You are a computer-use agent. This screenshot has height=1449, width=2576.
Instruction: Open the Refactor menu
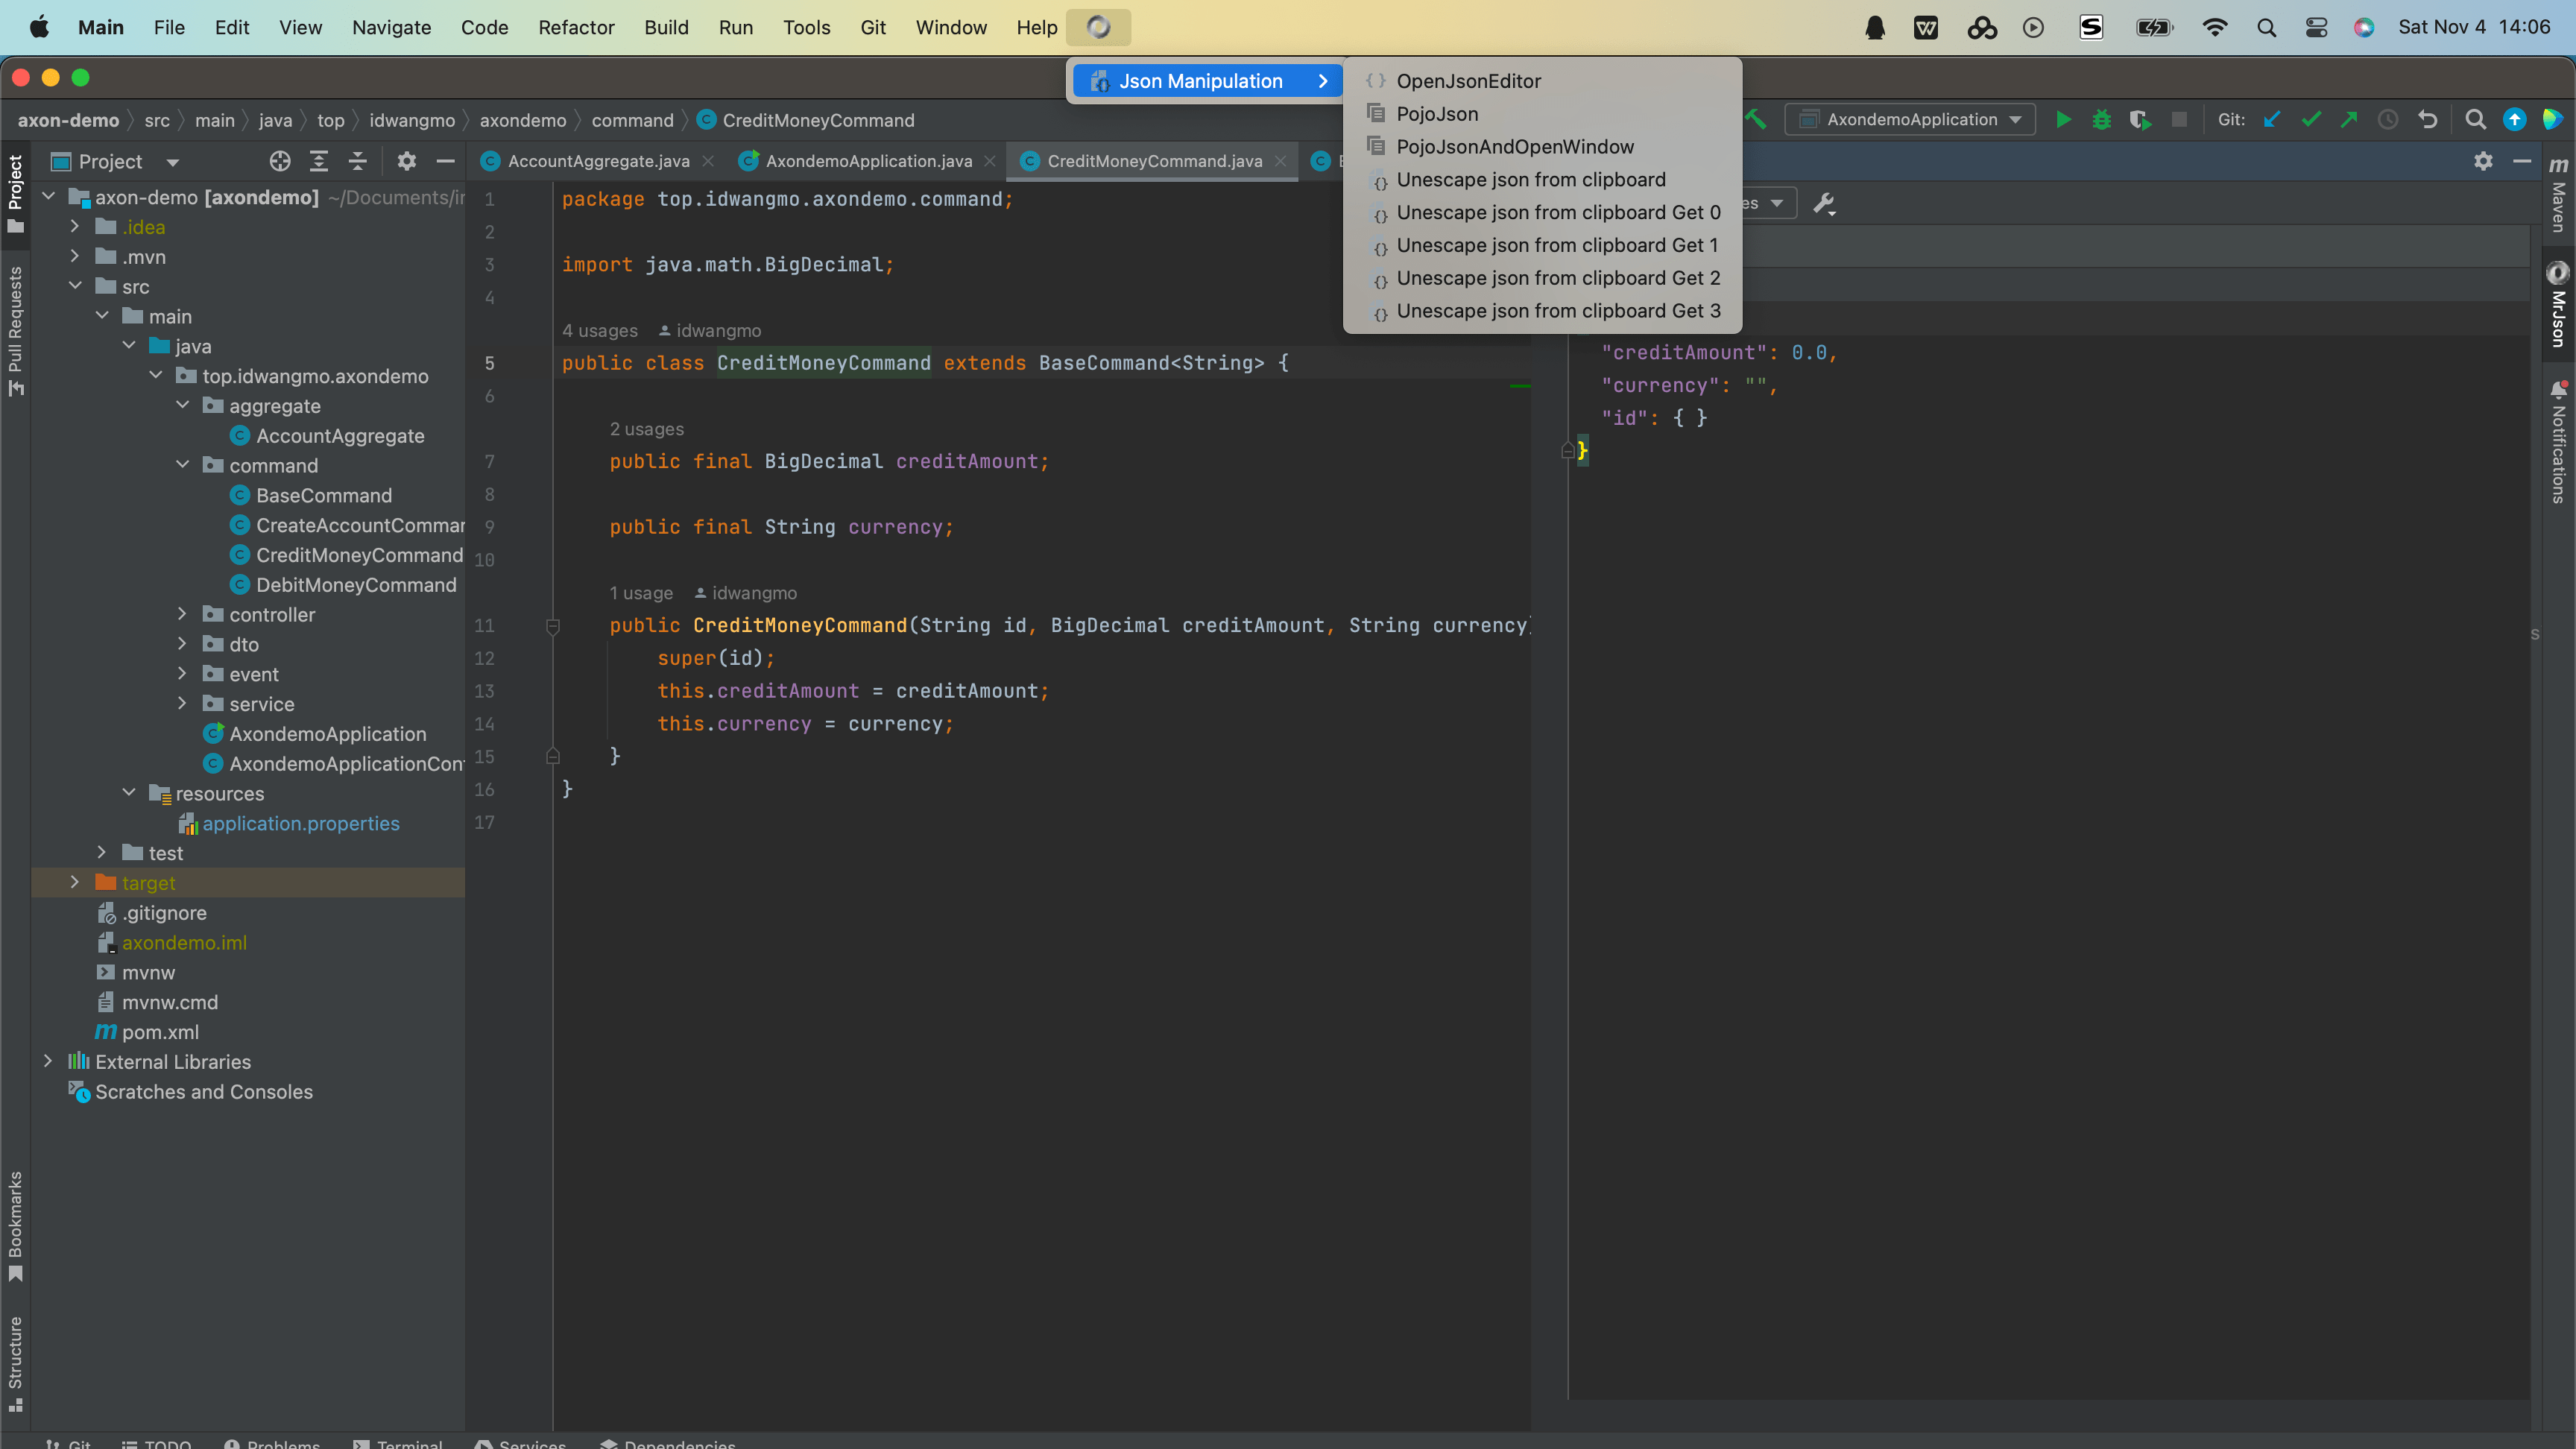(x=576, y=27)
